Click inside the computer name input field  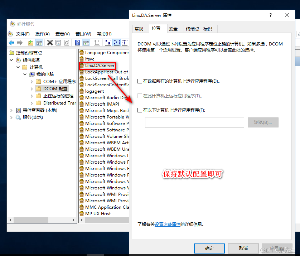tap(194, 122)
